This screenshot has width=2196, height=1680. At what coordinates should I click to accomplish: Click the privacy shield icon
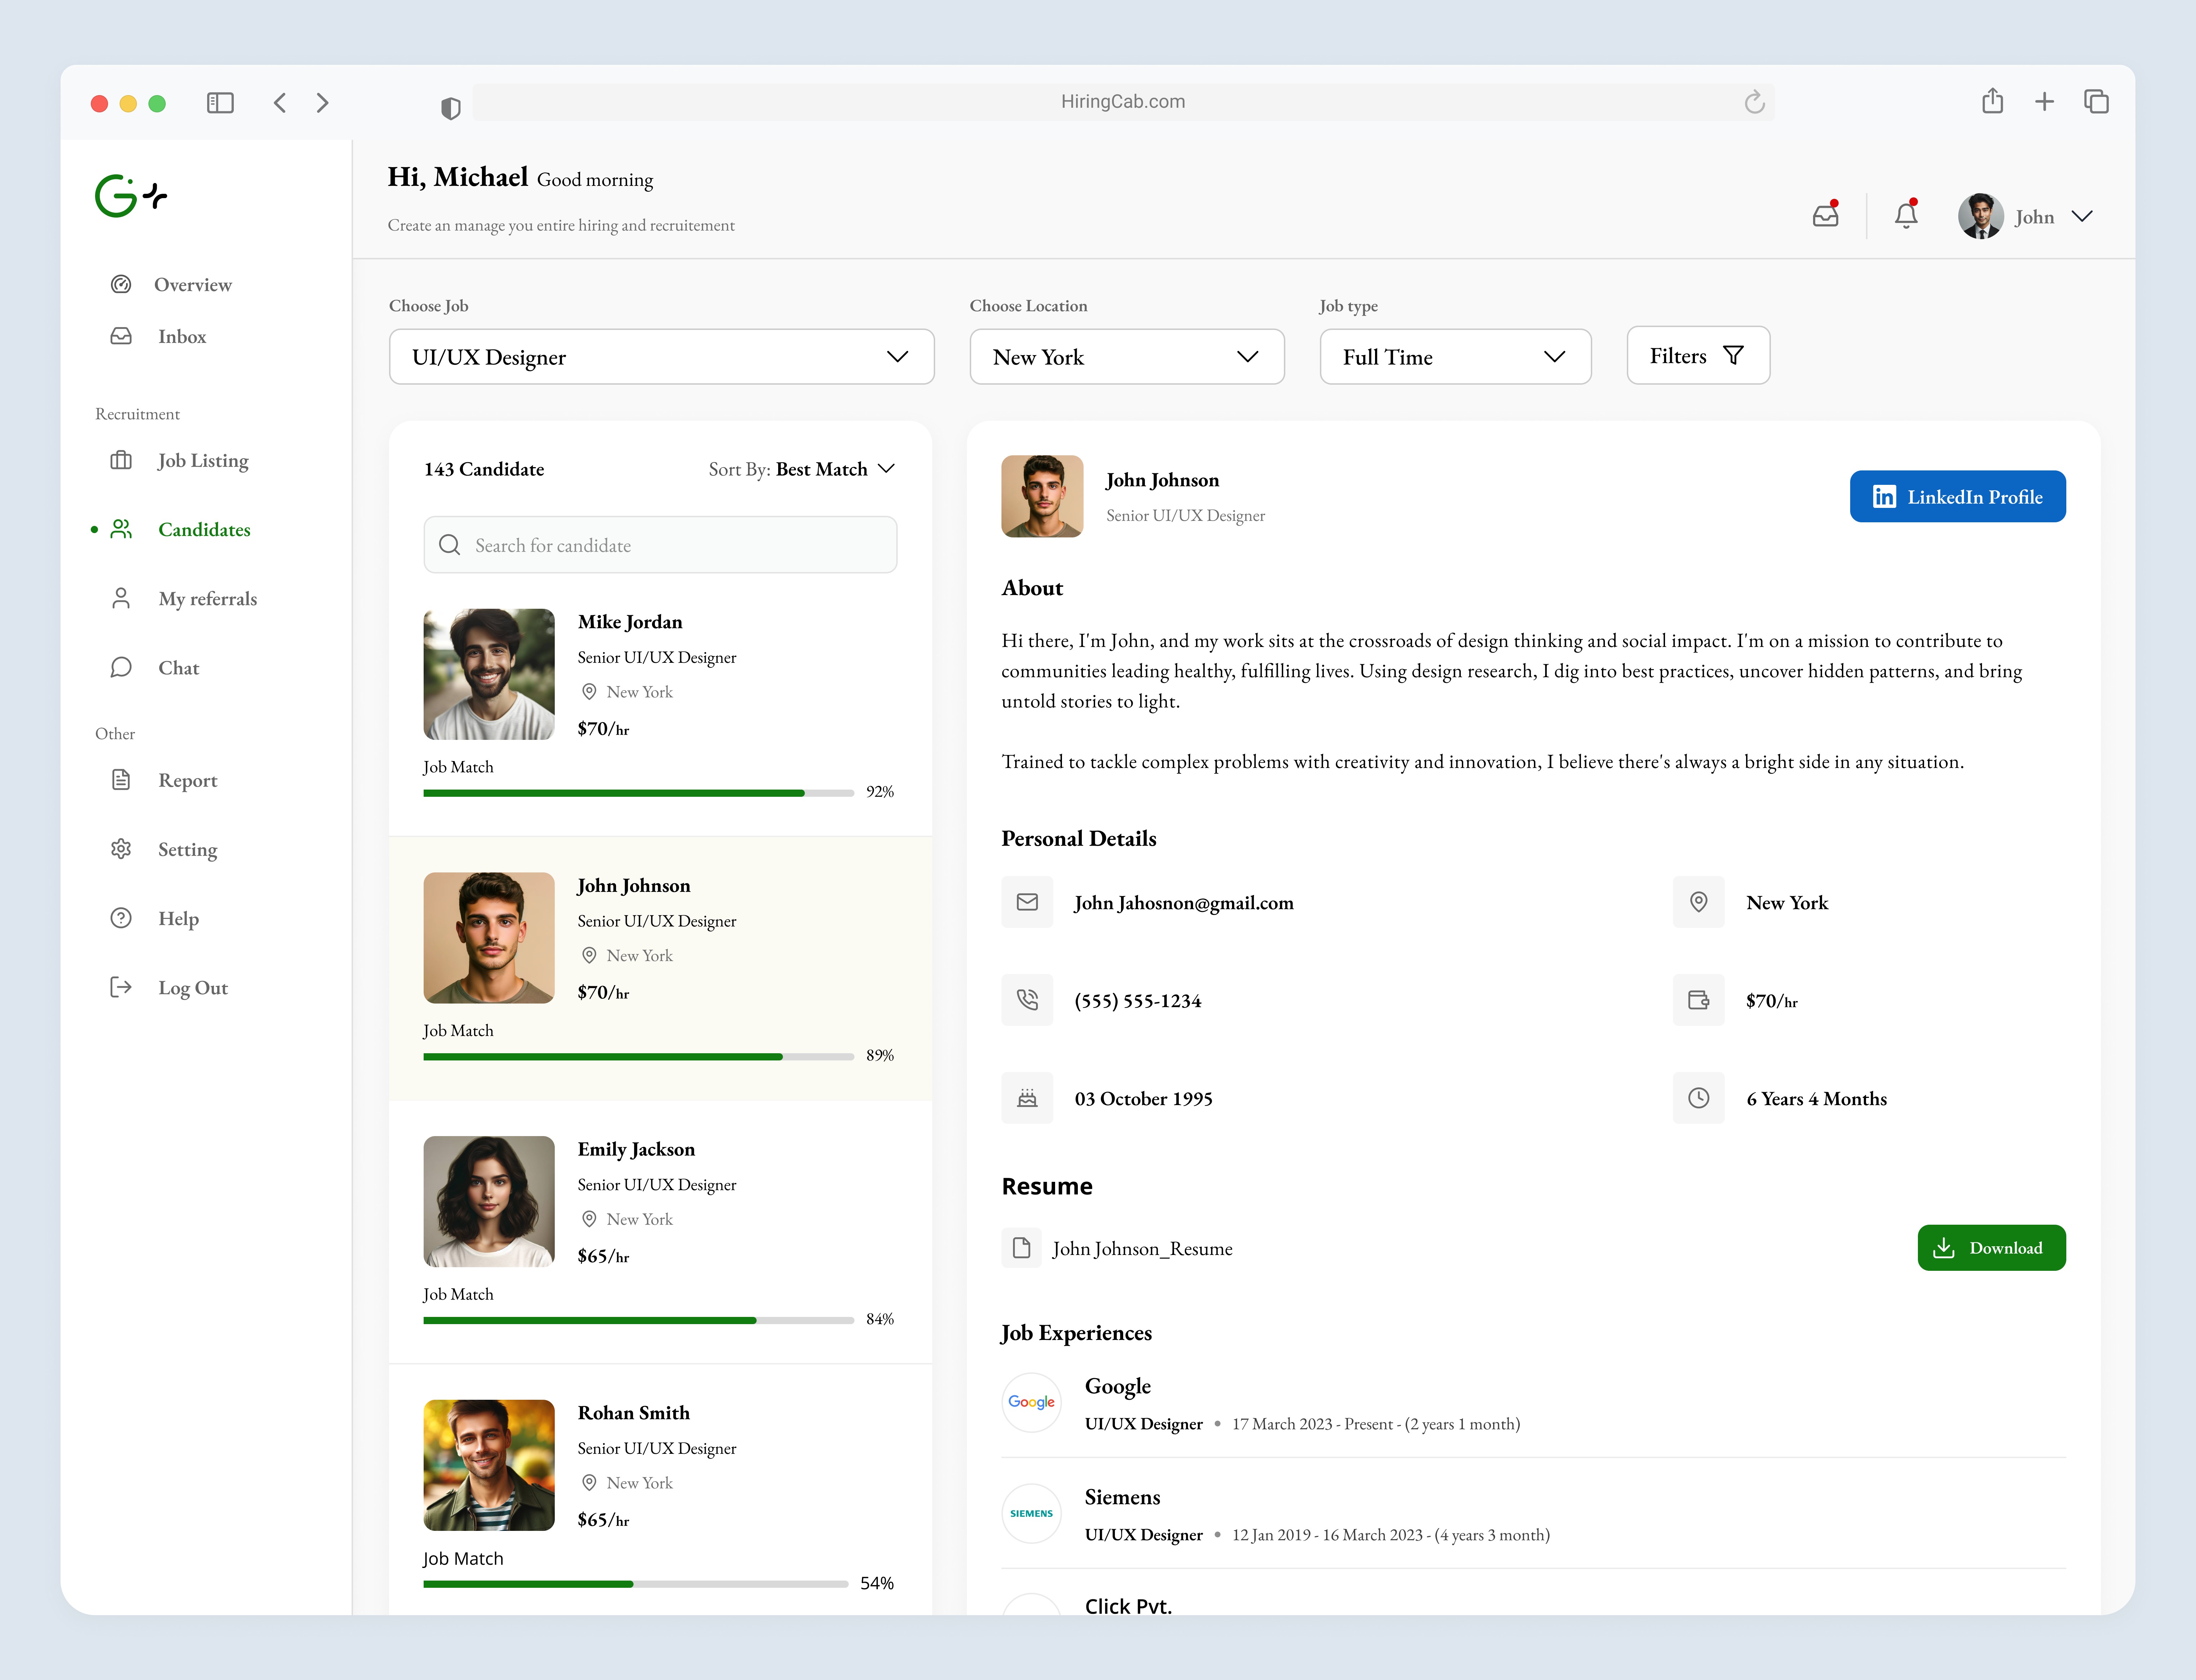(x=451, y=108)
